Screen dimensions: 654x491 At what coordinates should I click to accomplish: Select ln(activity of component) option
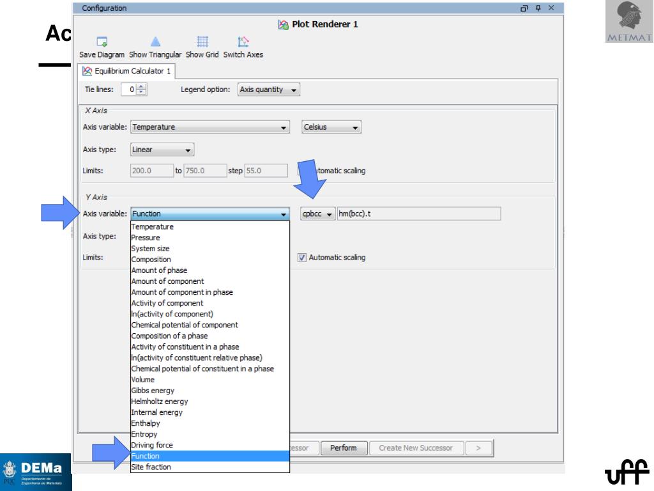(209, 314)
